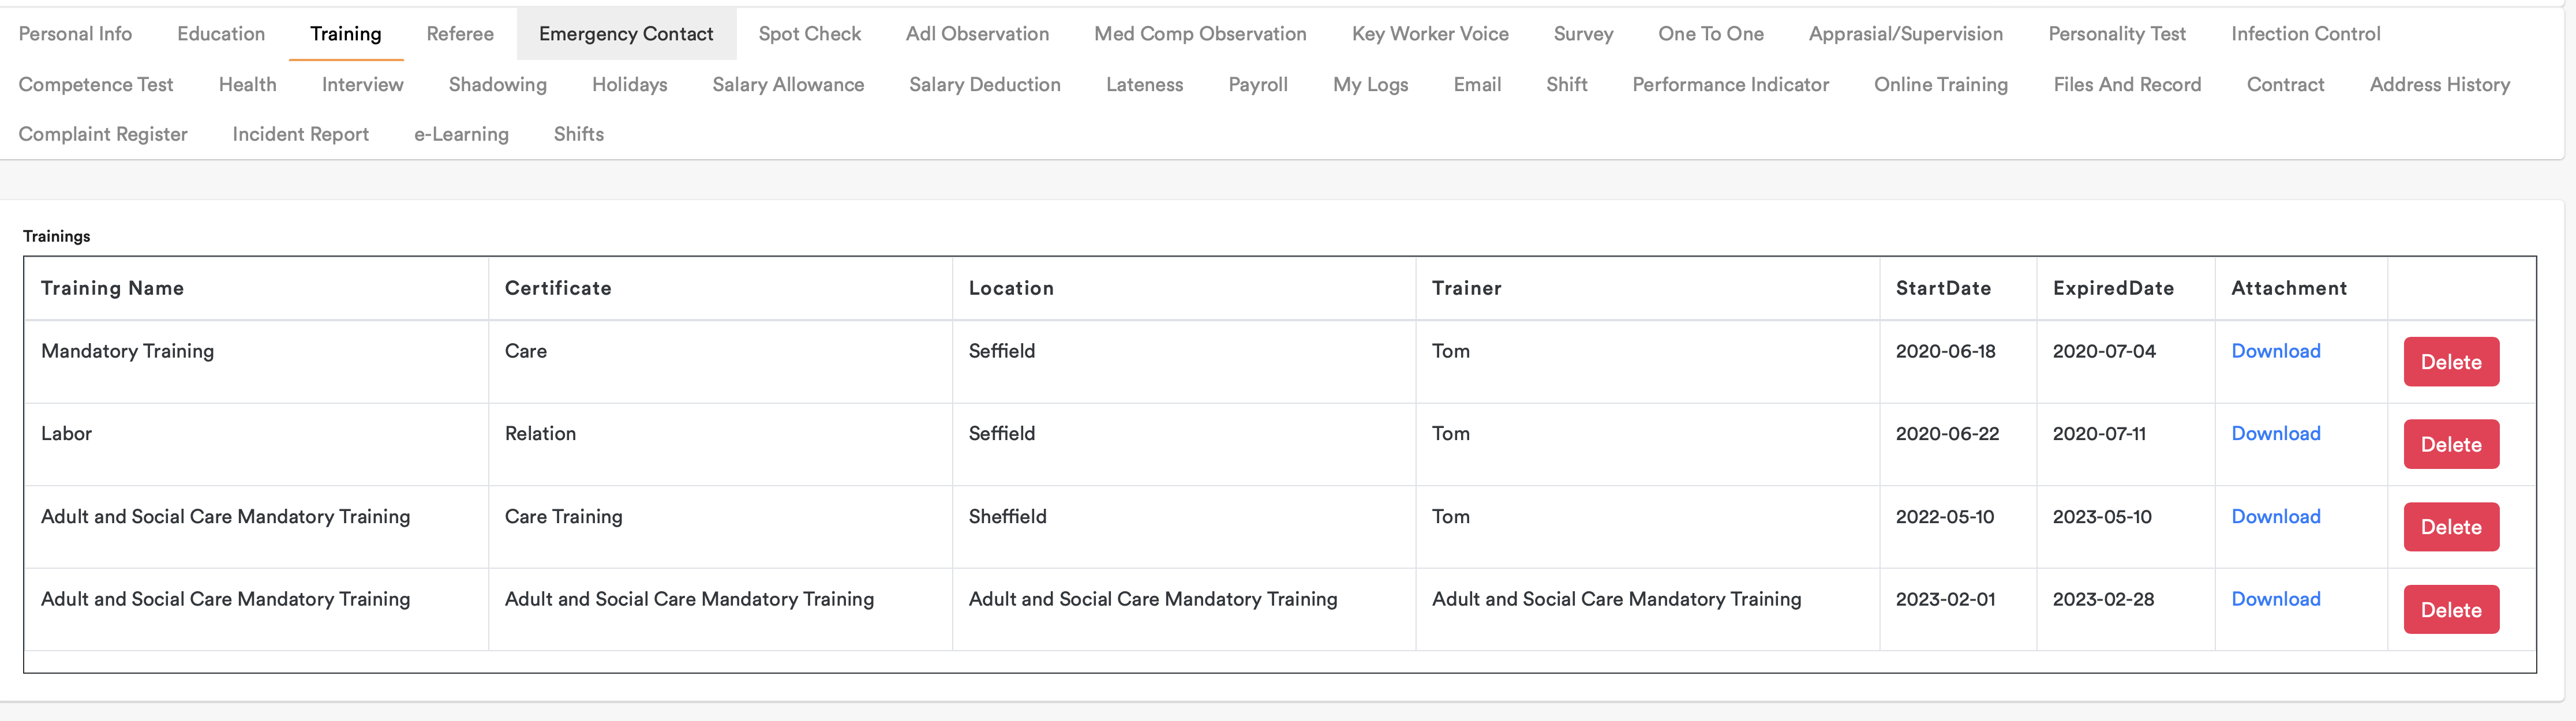The height and width of the screenshot is (721, 2576).
Task: Delete the Mandatory Training record
Action: click(2450, 362)
